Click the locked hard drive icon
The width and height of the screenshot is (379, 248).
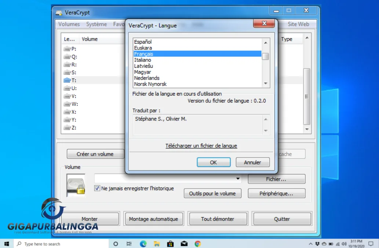[76, 185]
